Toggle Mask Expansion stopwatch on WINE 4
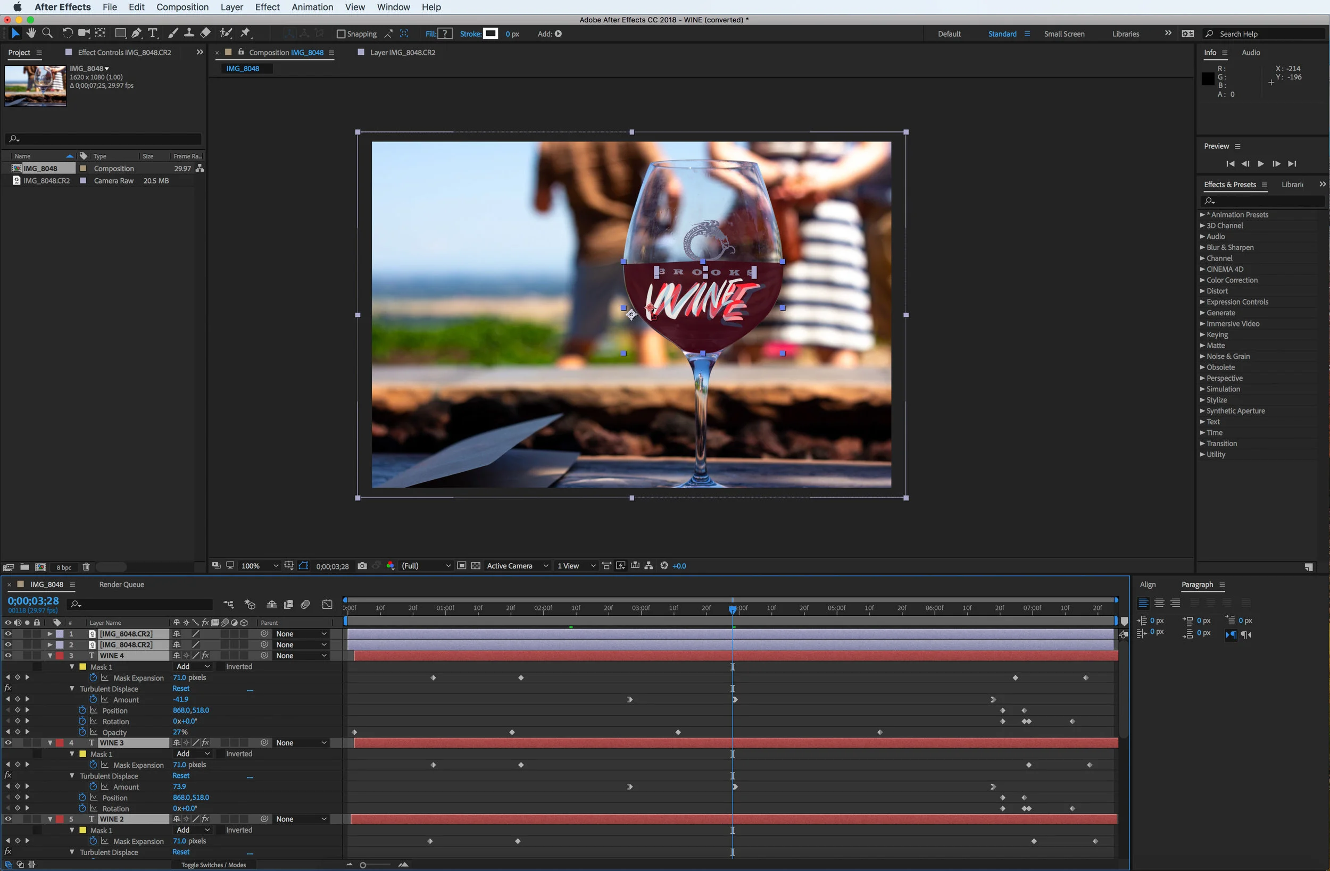This screenshot has height=871, width=1330. 93,677
